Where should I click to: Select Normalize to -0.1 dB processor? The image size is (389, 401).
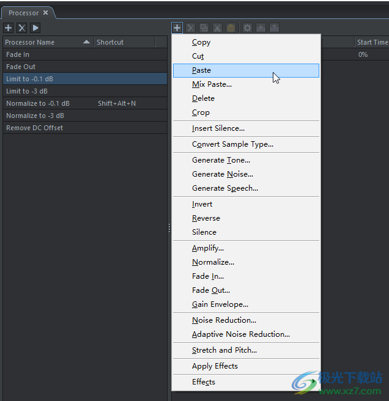pyautogui.click(x=85, y=103)
